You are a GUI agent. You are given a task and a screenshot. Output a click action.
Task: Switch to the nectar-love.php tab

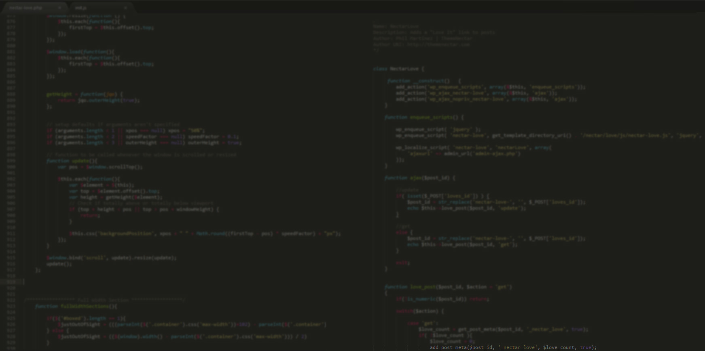[x=25, y=8]
